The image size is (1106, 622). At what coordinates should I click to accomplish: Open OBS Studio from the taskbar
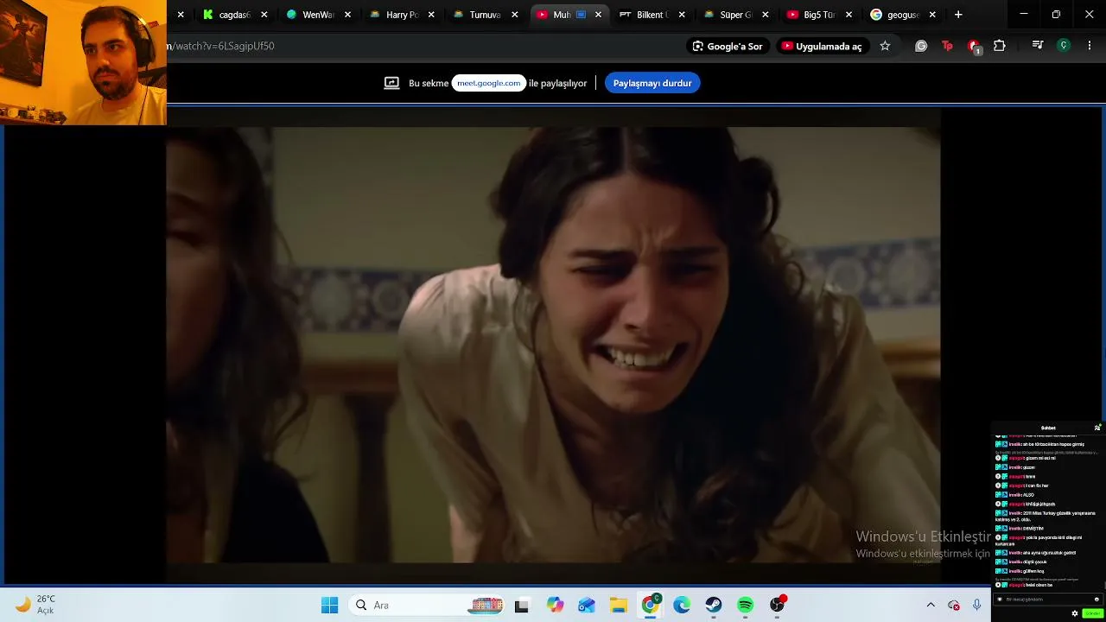[x=778, y=606]
